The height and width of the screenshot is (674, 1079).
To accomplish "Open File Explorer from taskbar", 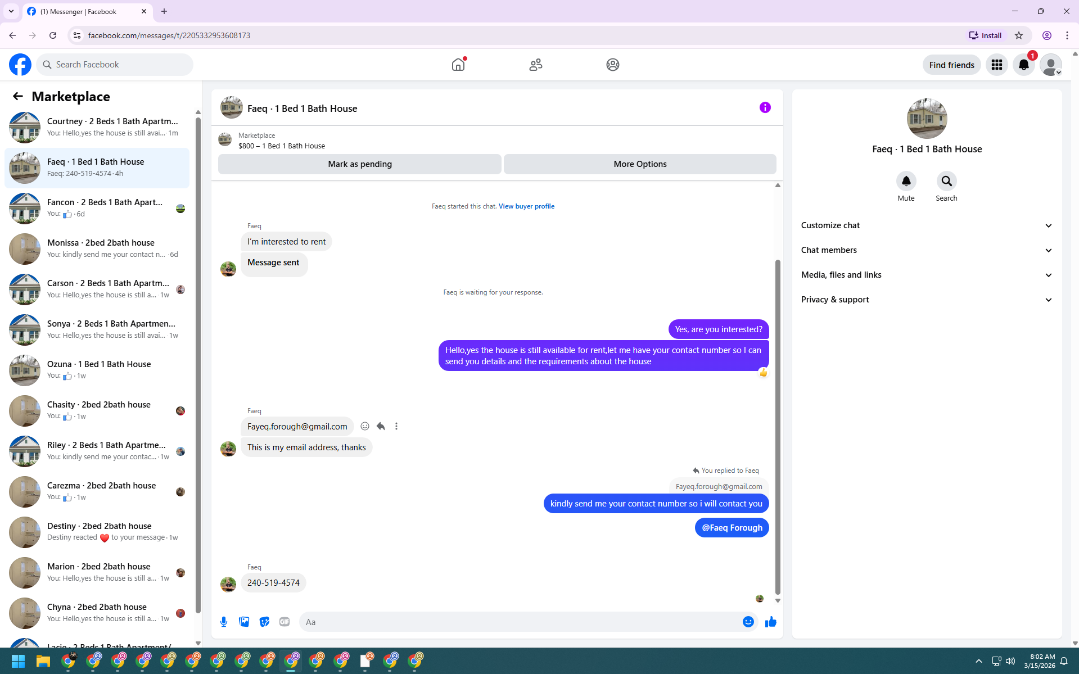I will [43, 661].
